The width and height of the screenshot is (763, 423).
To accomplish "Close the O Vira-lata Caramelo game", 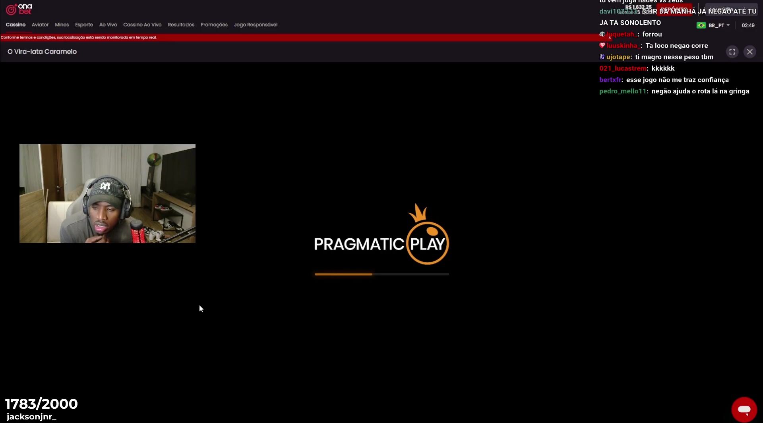I will point(749,52).
